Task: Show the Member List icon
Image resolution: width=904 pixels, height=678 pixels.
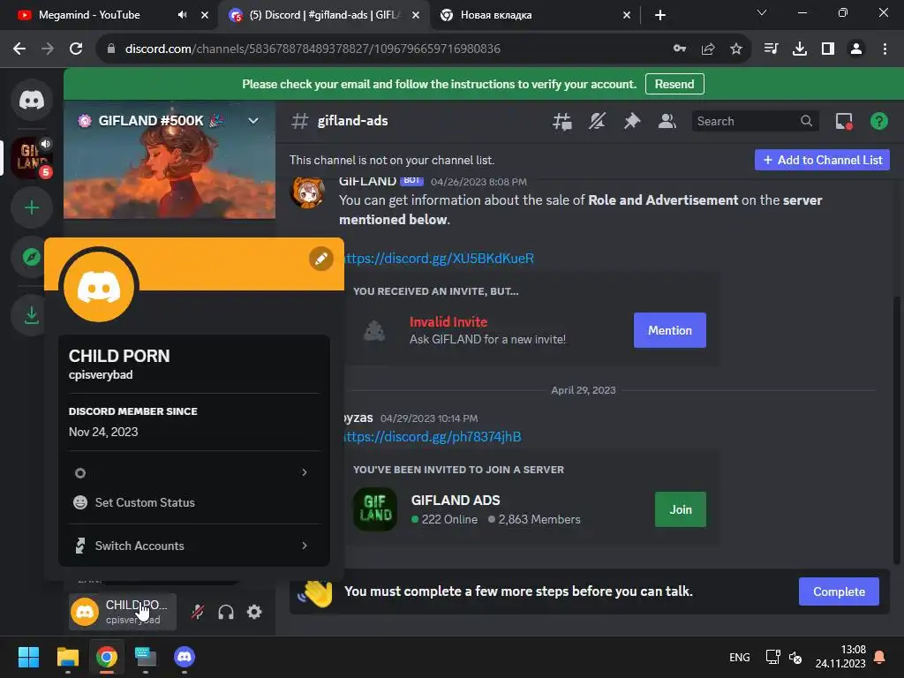Action: (667, 121)
